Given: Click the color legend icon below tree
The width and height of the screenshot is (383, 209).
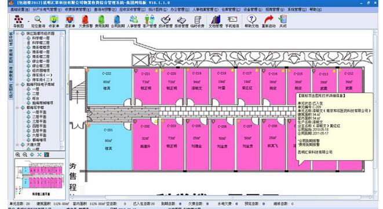Looking at the screenshot, I should click(x=47, y=155).
